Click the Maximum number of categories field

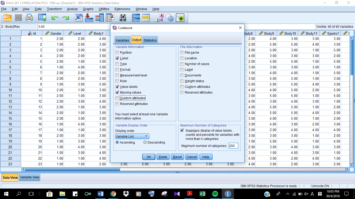click(x=233, y=146)
